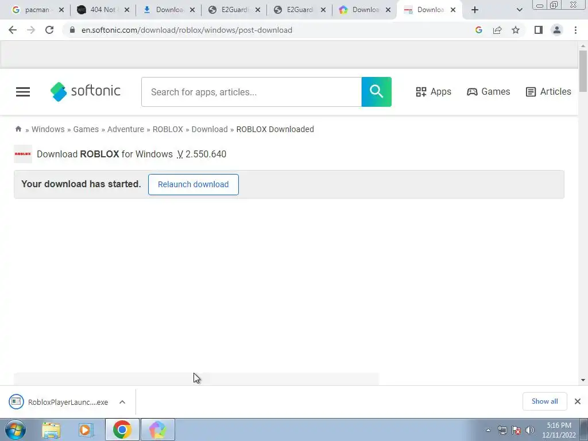The height and width of the screenshot is (441, 588).
Task: Go forward using the browser forward arrow
Action: click(31, 30)
